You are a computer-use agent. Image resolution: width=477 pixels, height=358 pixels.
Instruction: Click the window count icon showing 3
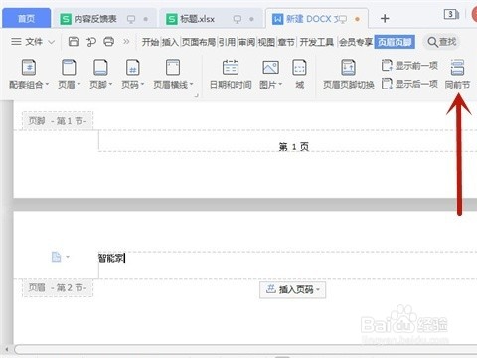coord(451,14)
